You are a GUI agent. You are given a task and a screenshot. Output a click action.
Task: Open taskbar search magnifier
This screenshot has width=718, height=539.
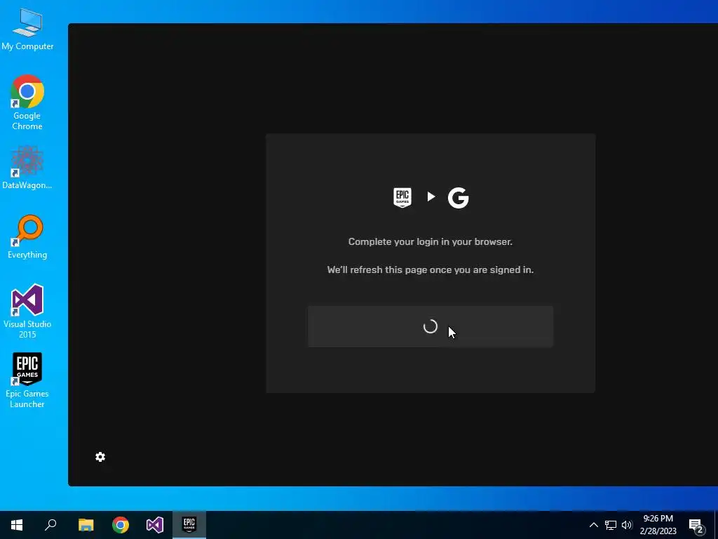(x=50, y=525)
